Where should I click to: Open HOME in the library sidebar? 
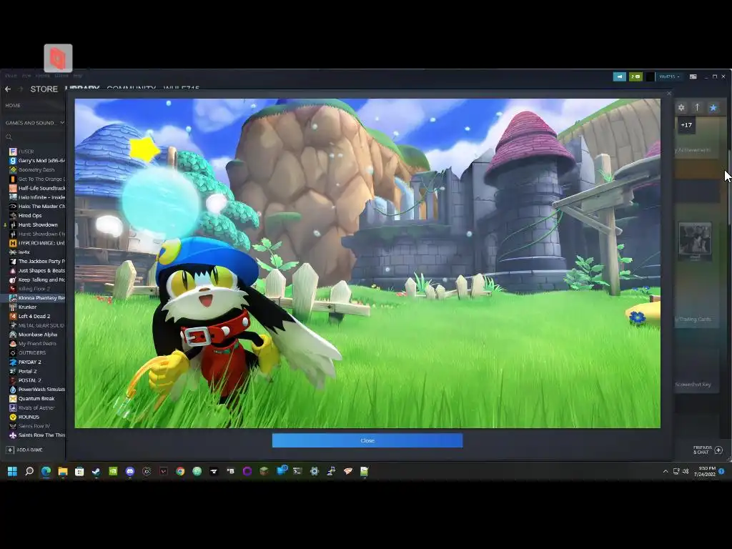(13, 106)
